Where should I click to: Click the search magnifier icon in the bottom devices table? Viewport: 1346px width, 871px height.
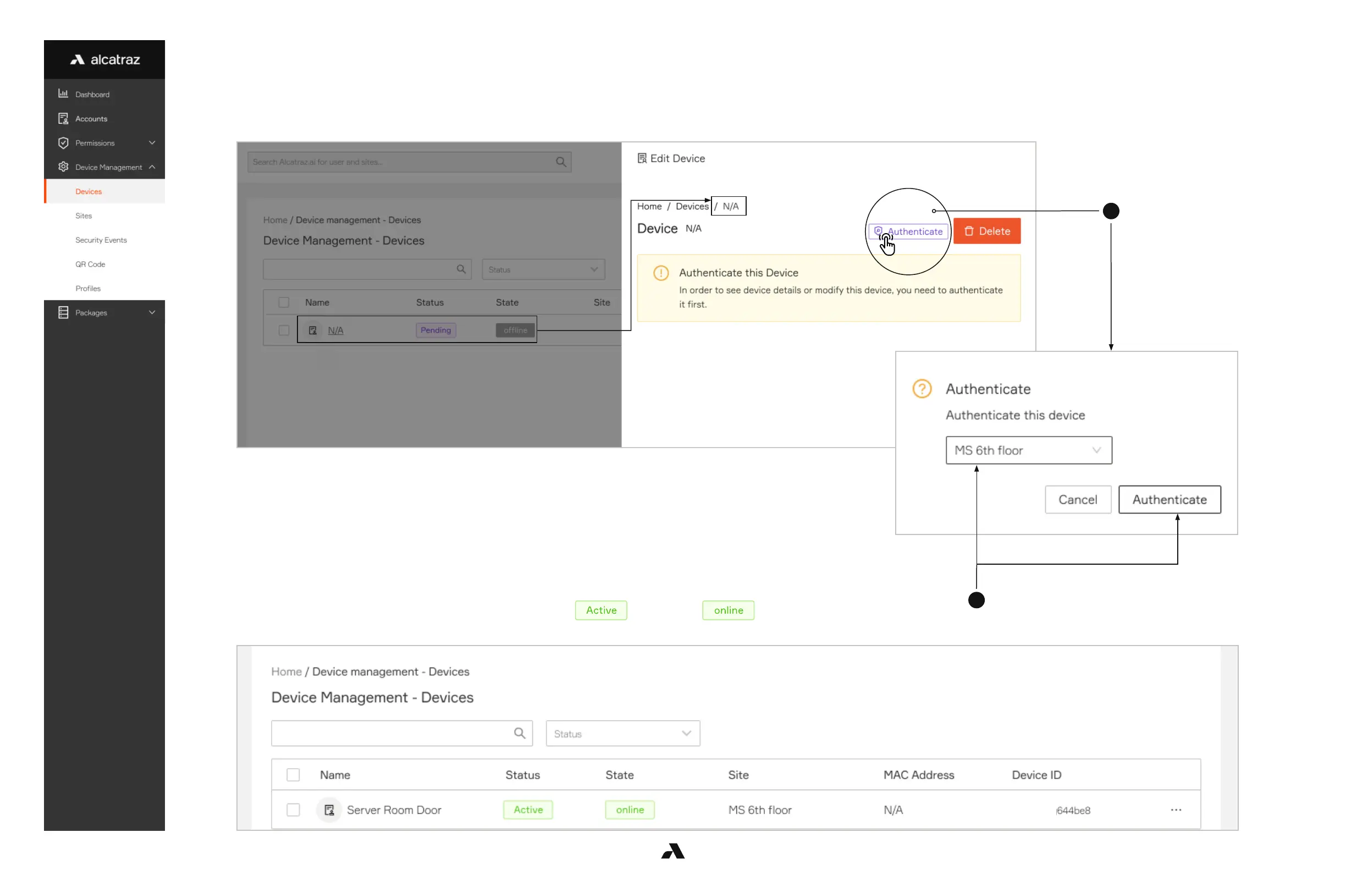coord(519,733)
